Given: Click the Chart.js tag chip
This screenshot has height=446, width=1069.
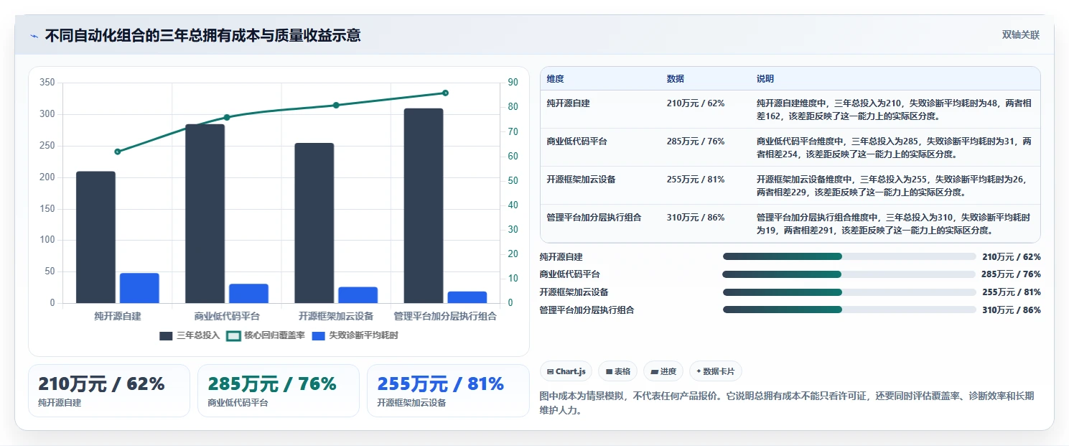Looking at the screenshot, I should (x=566, y=371).
